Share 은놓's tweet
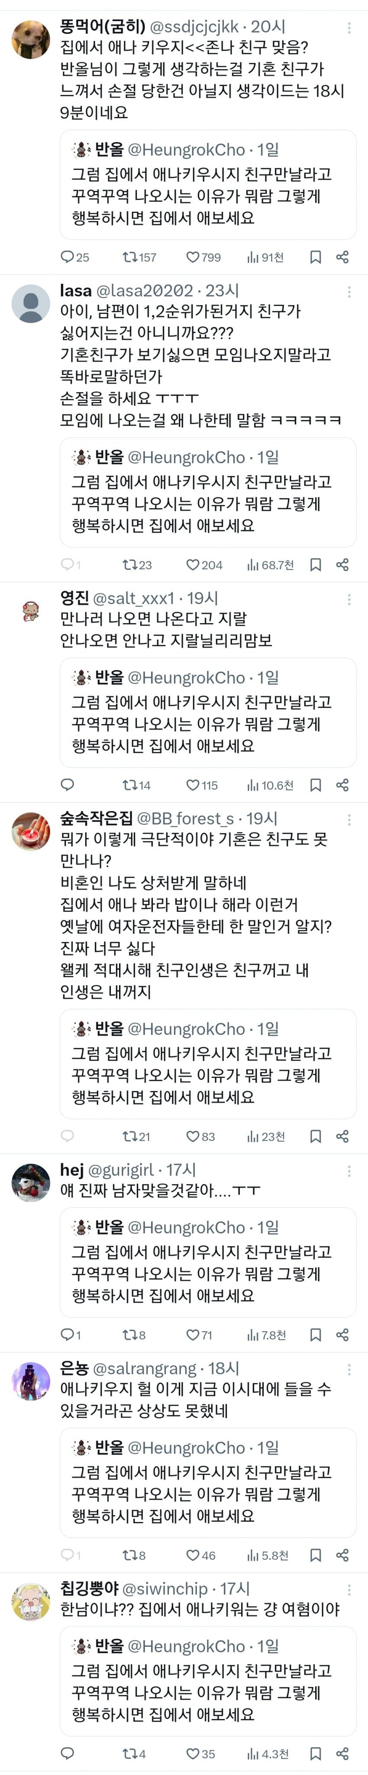 (342, 1555)
